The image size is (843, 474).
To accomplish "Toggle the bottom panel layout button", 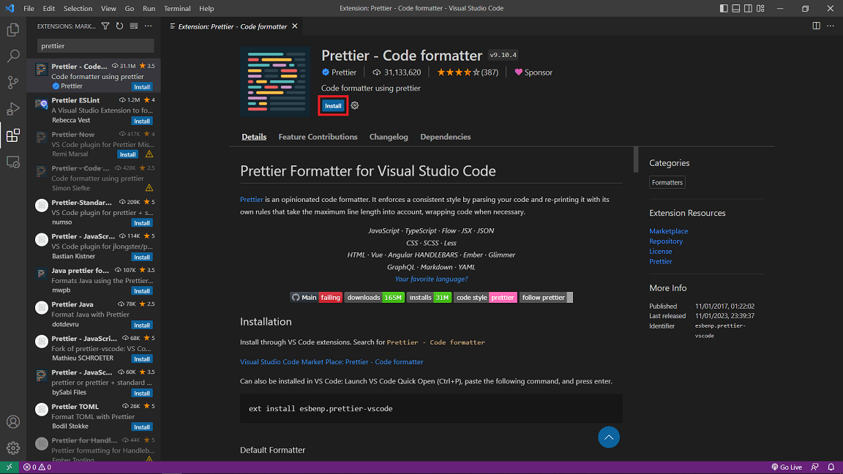I will coord(736,8).
